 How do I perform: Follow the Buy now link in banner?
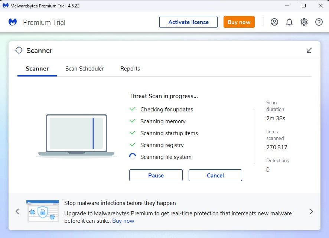(123, 221)
